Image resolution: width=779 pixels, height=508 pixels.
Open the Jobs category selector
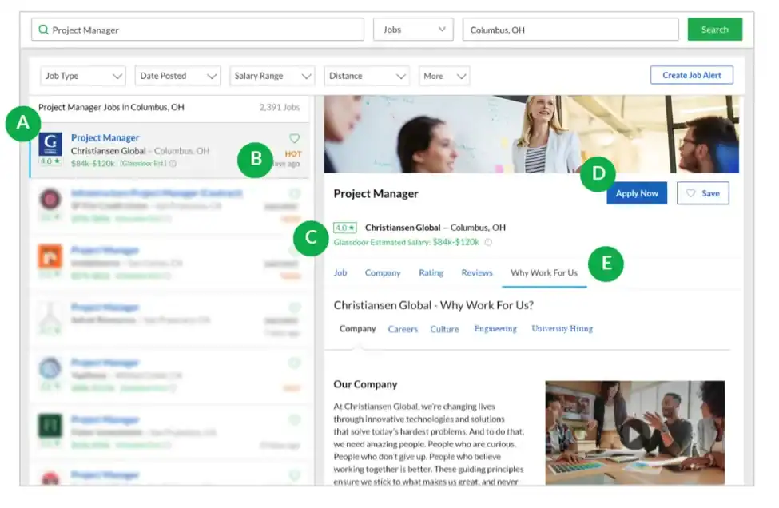click(413, 29)
